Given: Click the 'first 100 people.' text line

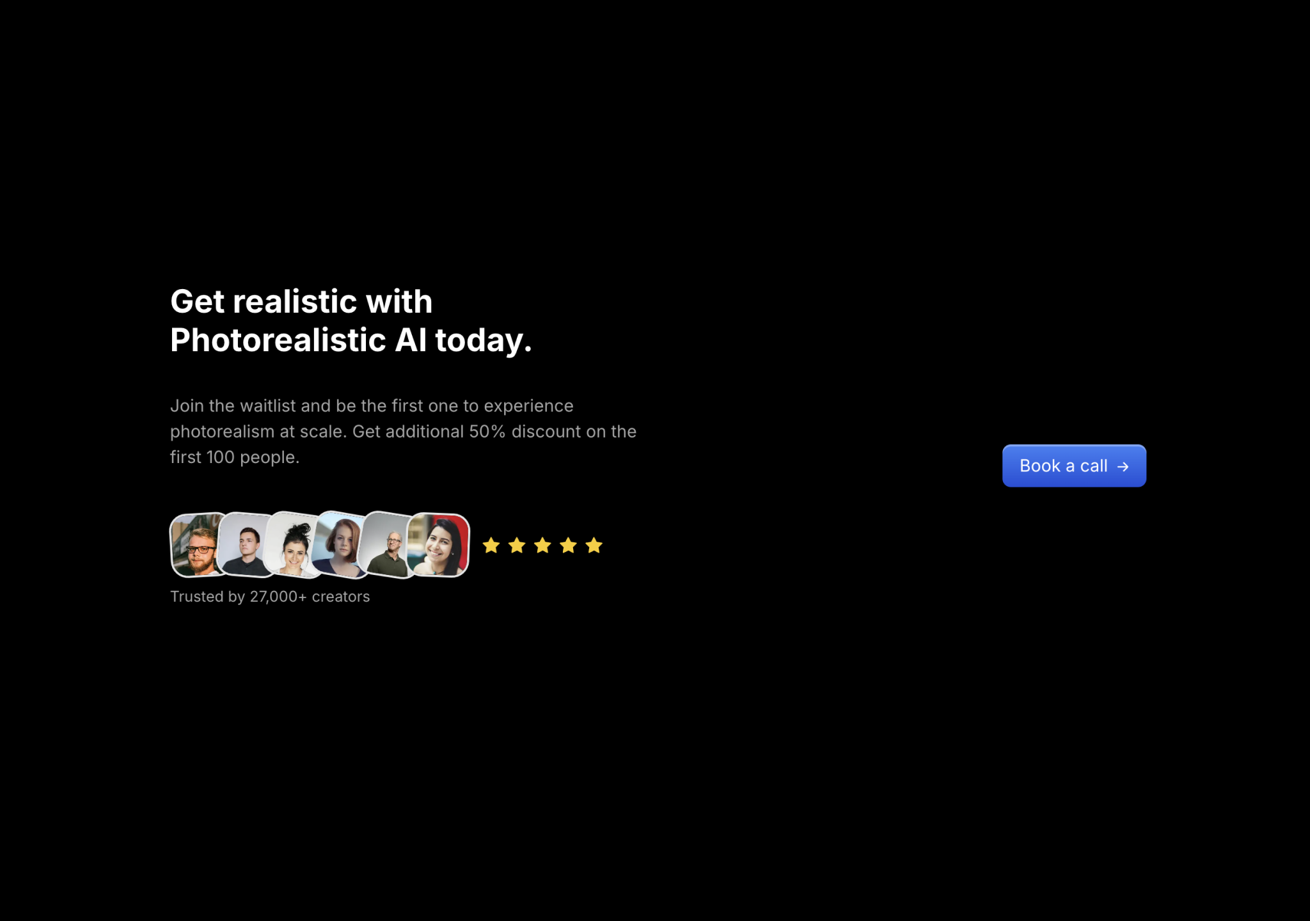Looking at the screenshot, I should tap(235, 457).
